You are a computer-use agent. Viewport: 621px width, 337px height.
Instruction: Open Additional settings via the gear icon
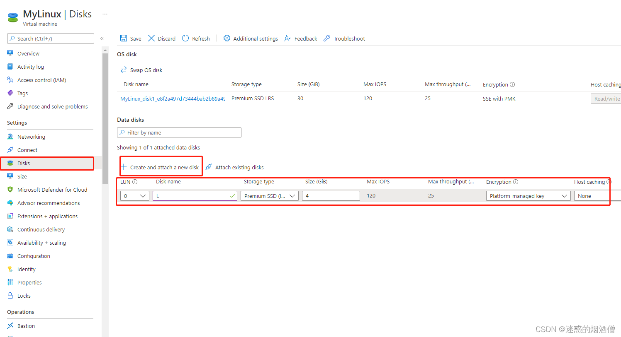coord(227,38)
